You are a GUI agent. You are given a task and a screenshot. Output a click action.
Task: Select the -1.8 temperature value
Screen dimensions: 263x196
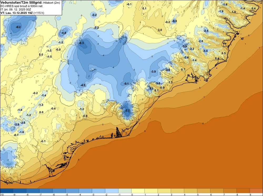pyautogui.click(x=225, y=4)
